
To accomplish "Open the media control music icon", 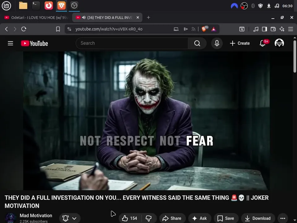I will click(x=256, y=29).
